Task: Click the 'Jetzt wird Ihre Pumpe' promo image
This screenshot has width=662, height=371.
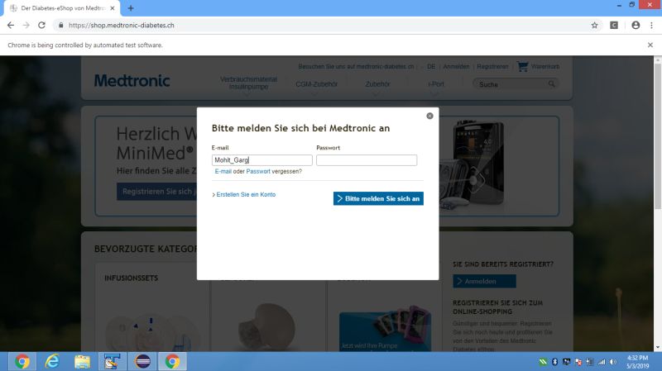Action: tap(385, 329)
